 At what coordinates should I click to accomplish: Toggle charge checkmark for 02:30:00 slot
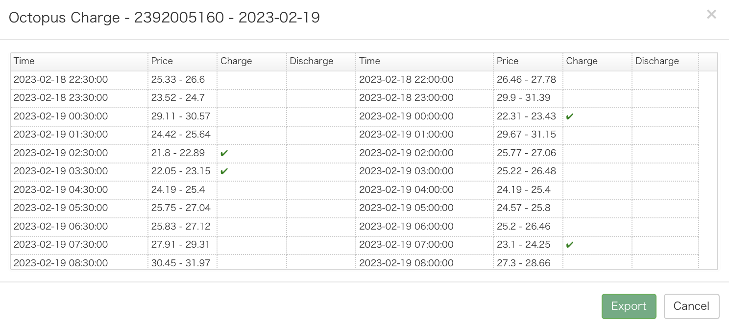tap(224, 153)
